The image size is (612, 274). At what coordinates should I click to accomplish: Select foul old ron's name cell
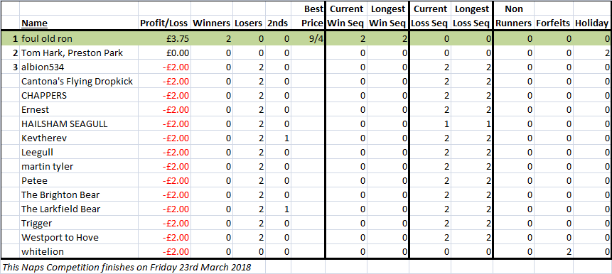coord(78,39)
